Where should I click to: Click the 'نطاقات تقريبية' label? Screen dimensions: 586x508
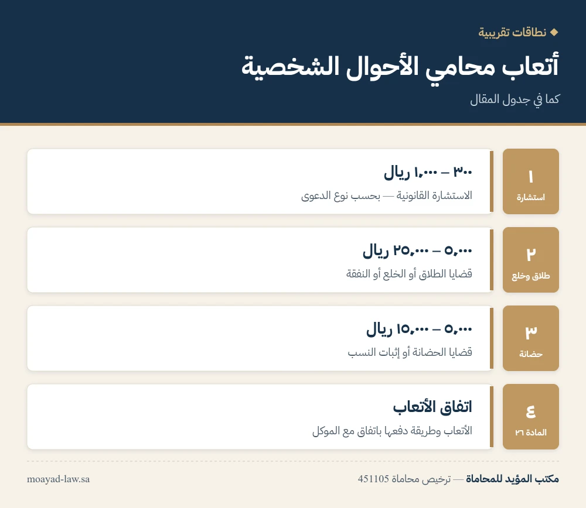(x=512, y=32)
